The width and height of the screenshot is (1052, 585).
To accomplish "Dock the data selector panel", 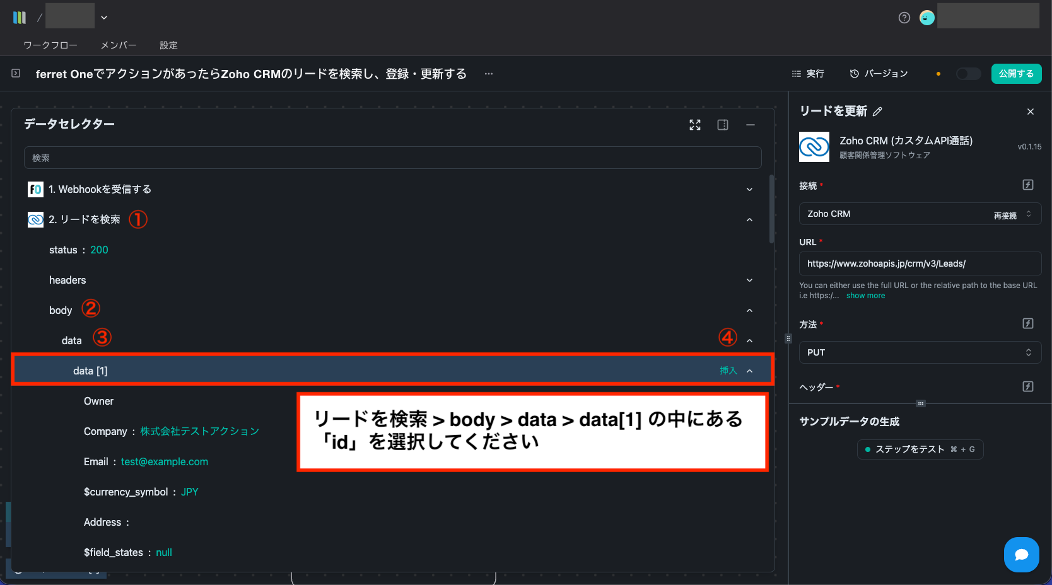I will coord(723,125).
